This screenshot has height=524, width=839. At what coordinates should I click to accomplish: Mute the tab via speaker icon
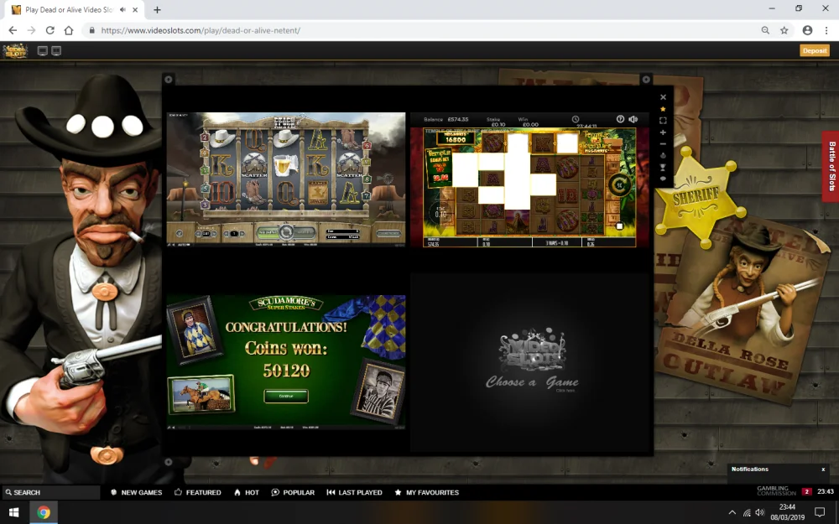pyautogui.click(x=123, y=9)
